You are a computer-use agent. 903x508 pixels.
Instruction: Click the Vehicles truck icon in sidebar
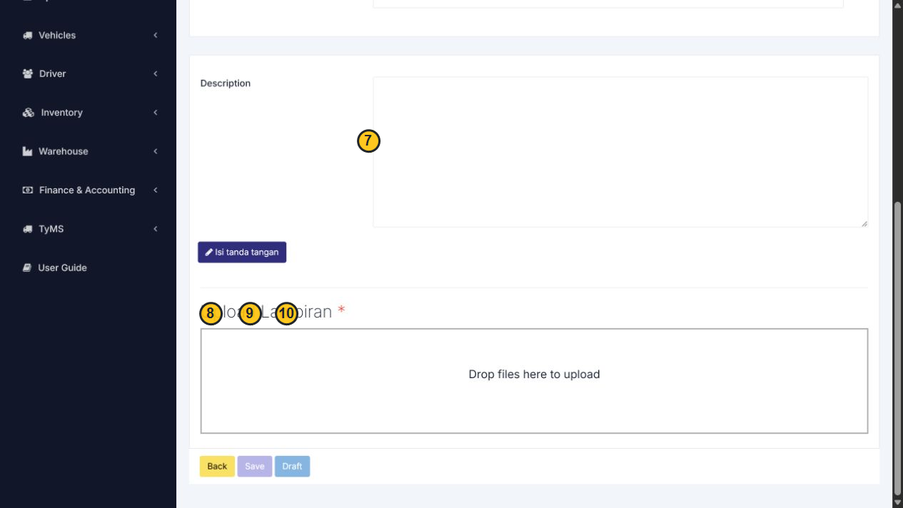point(28,35)
